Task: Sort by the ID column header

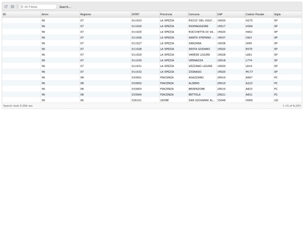Action: pyautogui.click(x=21, y=14)
